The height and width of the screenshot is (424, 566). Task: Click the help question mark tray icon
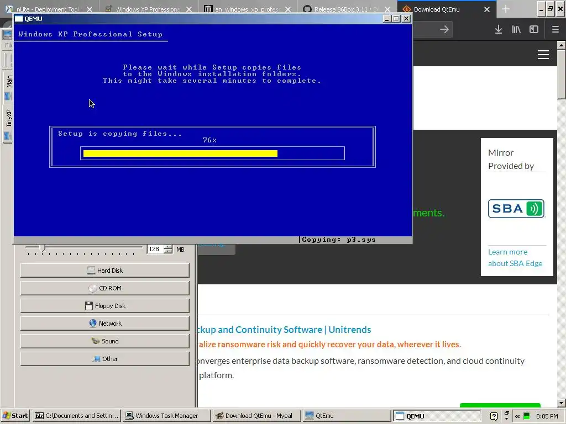pos(494,416)
